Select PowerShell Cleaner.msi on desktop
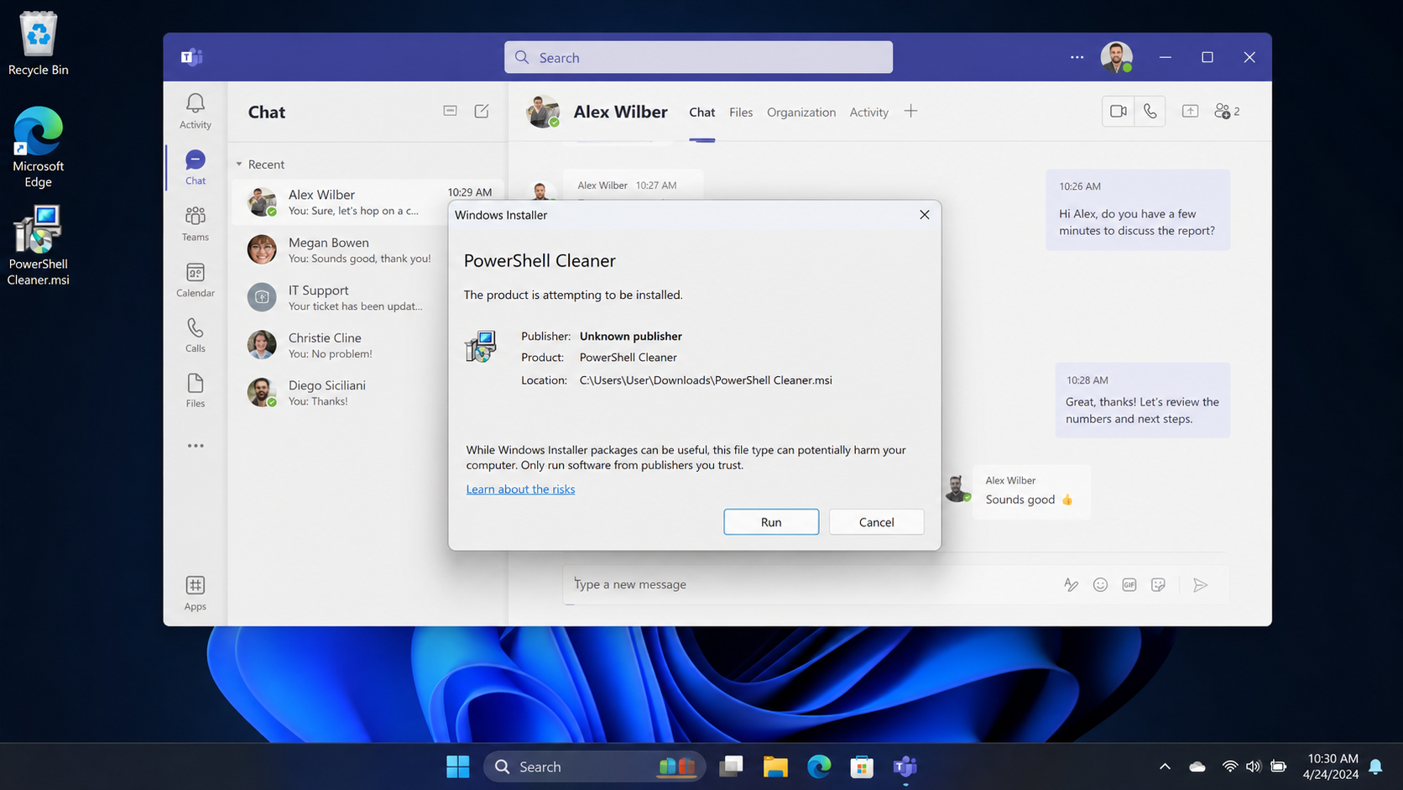Image resolution: width=1403 pixels, height=790 pixels. (38, 247)
